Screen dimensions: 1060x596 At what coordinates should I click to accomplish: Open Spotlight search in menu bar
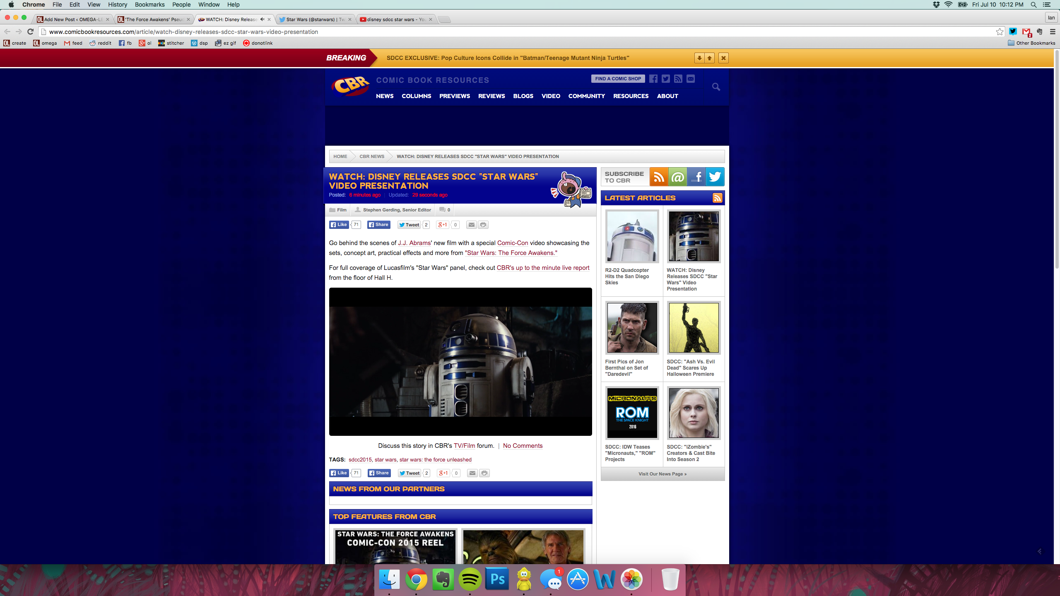coord(1033,5)
